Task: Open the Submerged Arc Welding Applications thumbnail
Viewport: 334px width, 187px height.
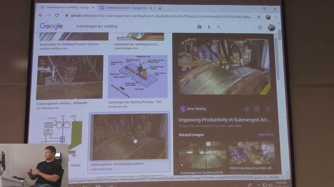Action: click(129, 137)
